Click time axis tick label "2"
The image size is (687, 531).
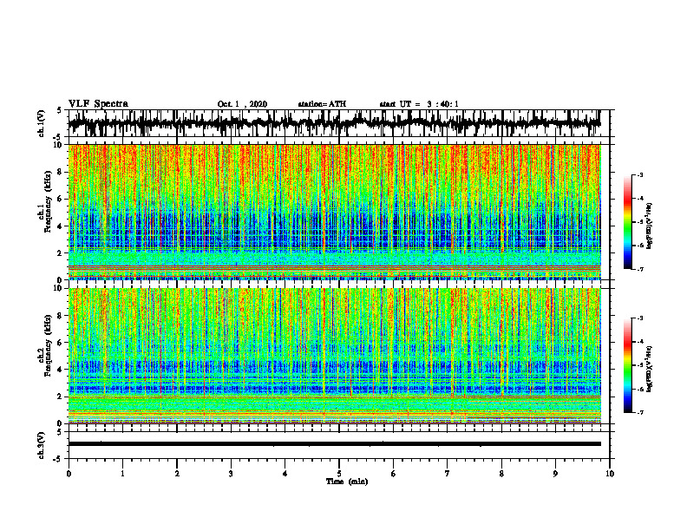(177, 474)
